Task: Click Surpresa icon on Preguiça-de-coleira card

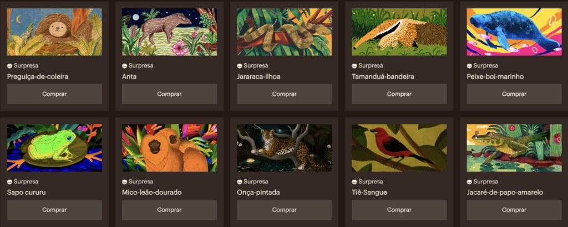Action: click(10, 66)
